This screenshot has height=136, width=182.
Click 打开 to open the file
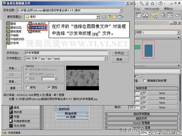tap(119, 53)
